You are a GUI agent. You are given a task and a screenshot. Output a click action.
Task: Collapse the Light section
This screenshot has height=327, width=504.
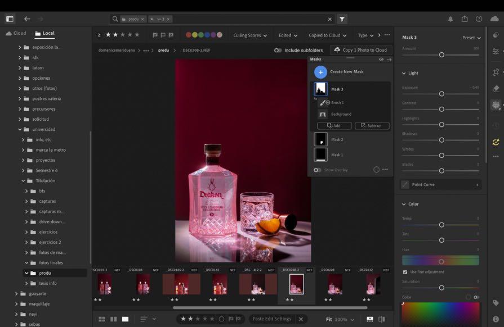tap(404, 73)
